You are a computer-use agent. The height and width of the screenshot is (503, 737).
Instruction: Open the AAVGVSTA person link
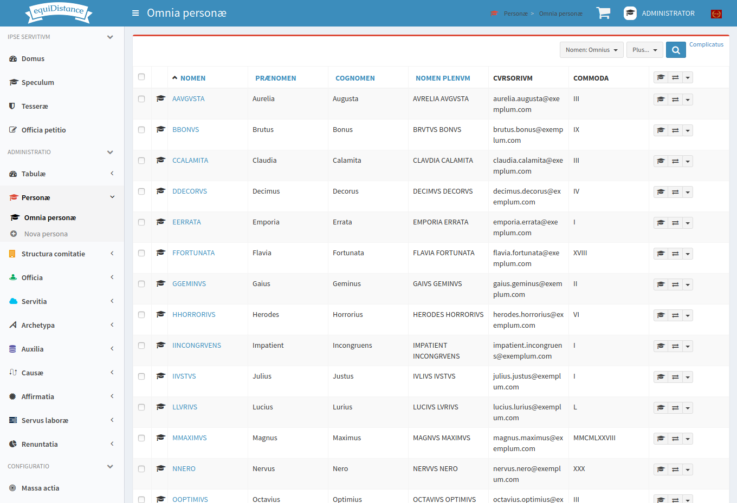188,98
